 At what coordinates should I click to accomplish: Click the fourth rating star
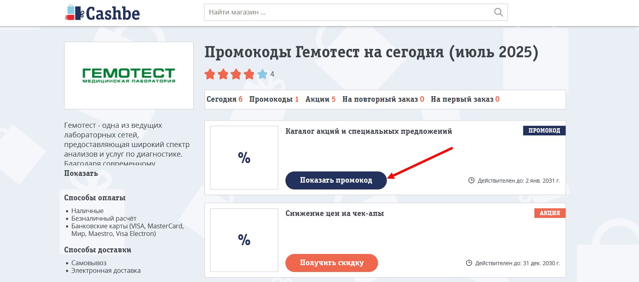click(x=249, y=74)
